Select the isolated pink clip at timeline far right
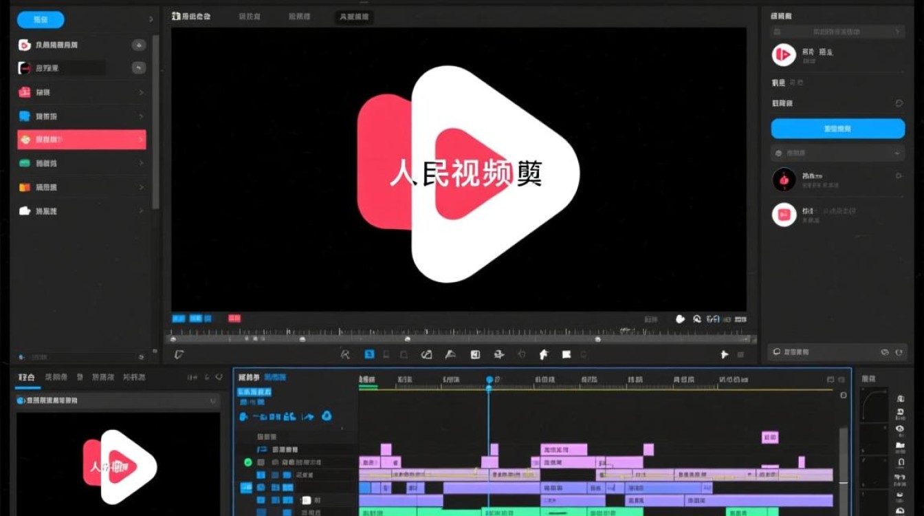Screen dimensions: 924x516 (770, 438)
